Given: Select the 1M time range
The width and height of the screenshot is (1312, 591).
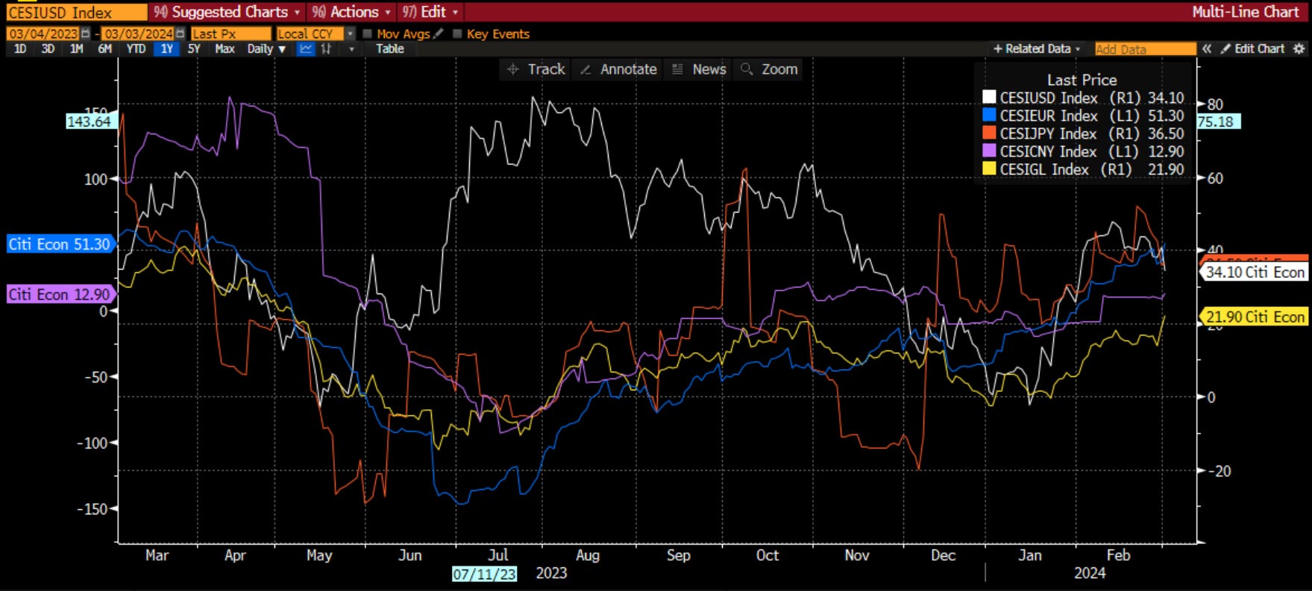Looking at the screenshot, I should (x=76, y=48).
